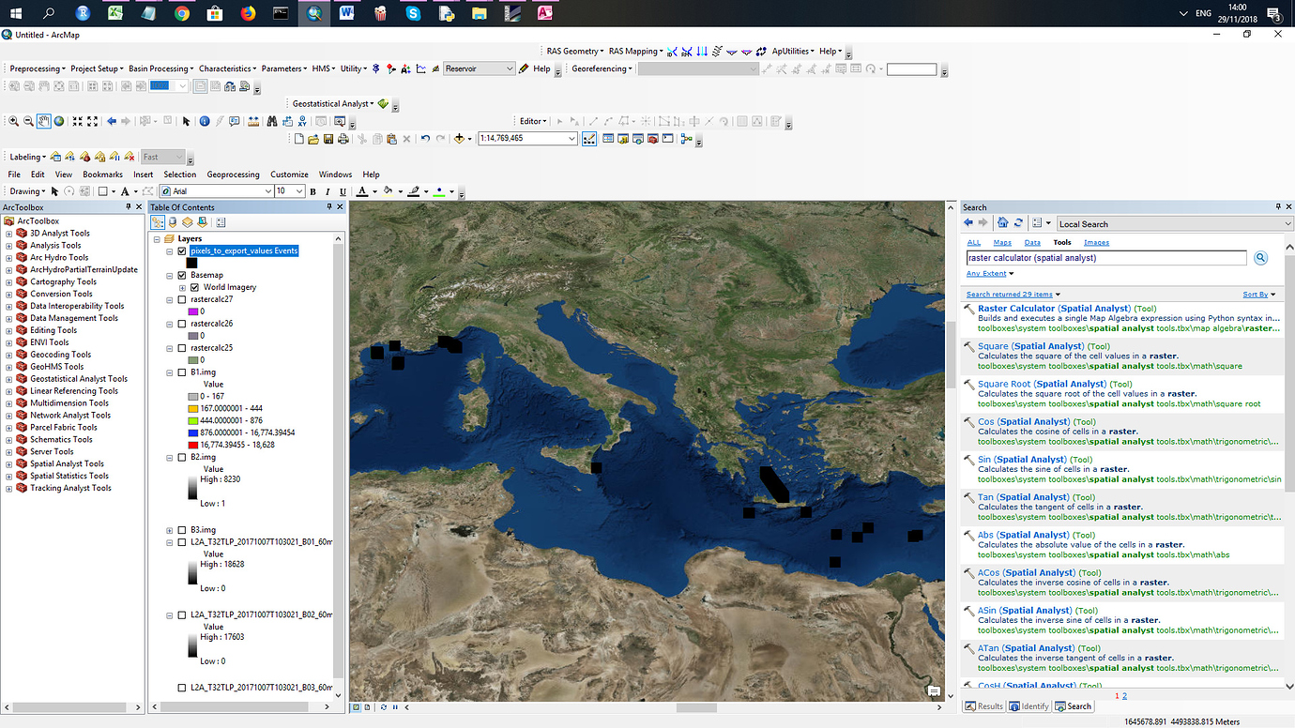Screen dimensions: 1295x728
Task: Switch Table Of Contents to List By Source
Action: (x=173, y=221)
